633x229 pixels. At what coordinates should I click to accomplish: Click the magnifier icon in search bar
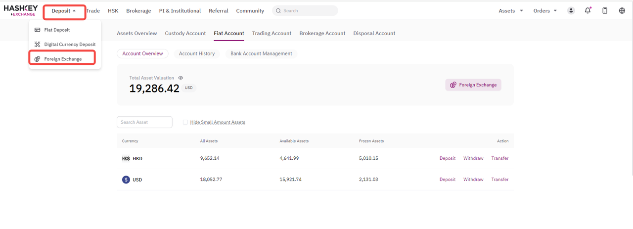pyautogui.click(x=278, y=10)
